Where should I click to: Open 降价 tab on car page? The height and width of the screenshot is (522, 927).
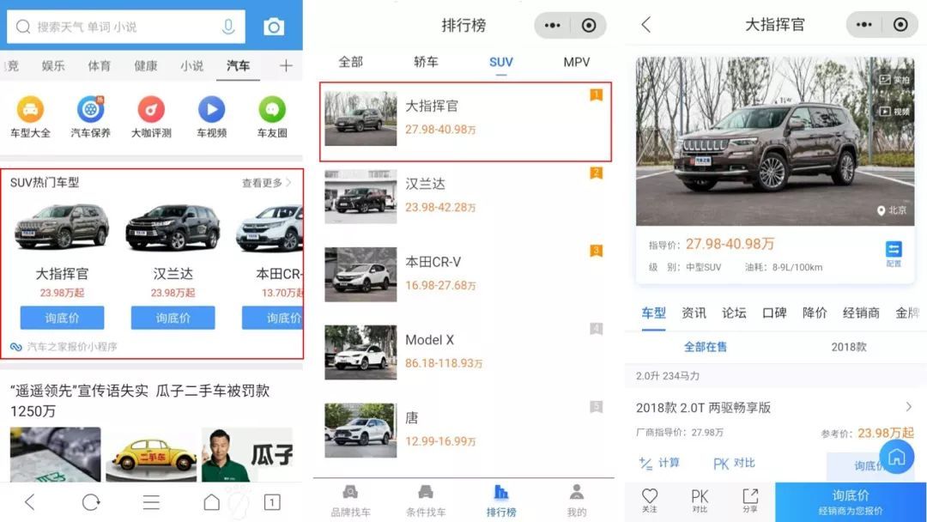[x=814, y=313]
